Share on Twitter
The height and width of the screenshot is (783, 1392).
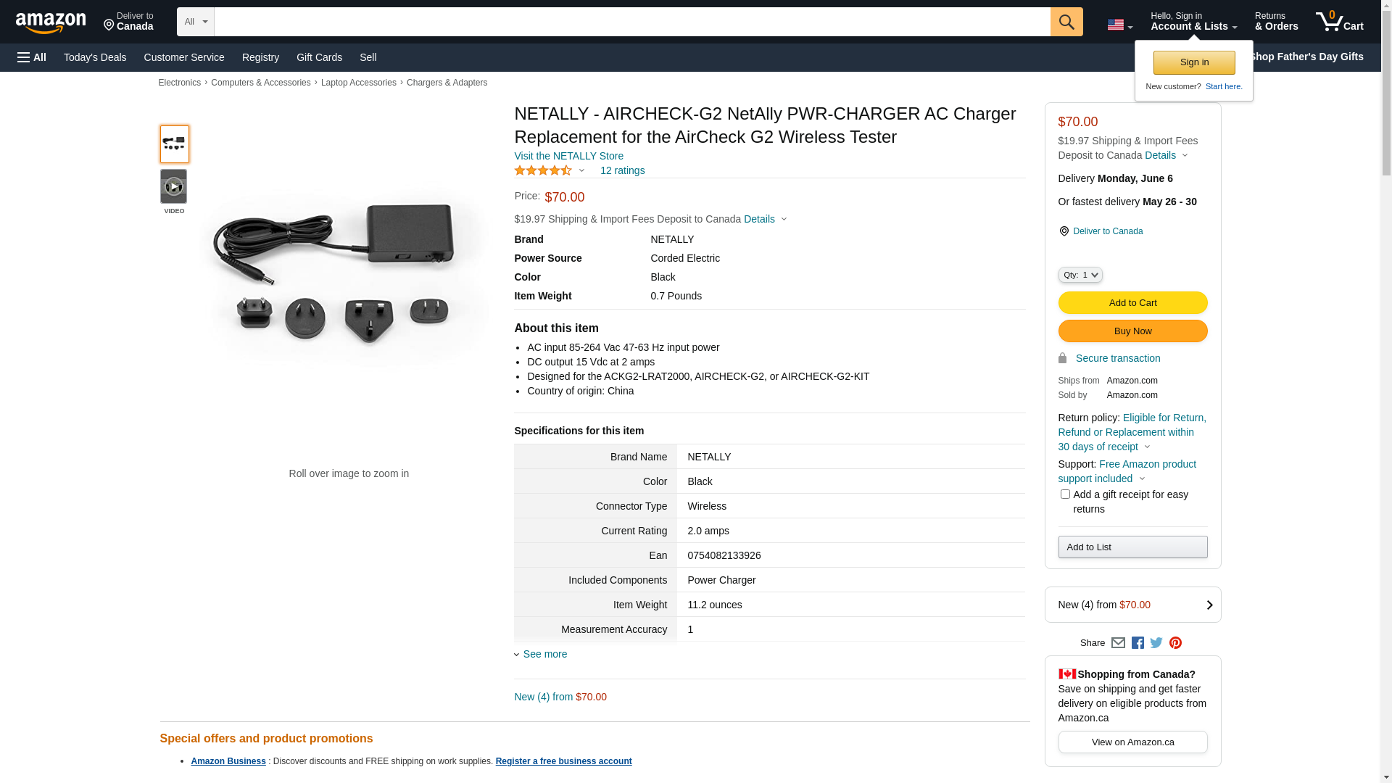[x=1156, y=643]
